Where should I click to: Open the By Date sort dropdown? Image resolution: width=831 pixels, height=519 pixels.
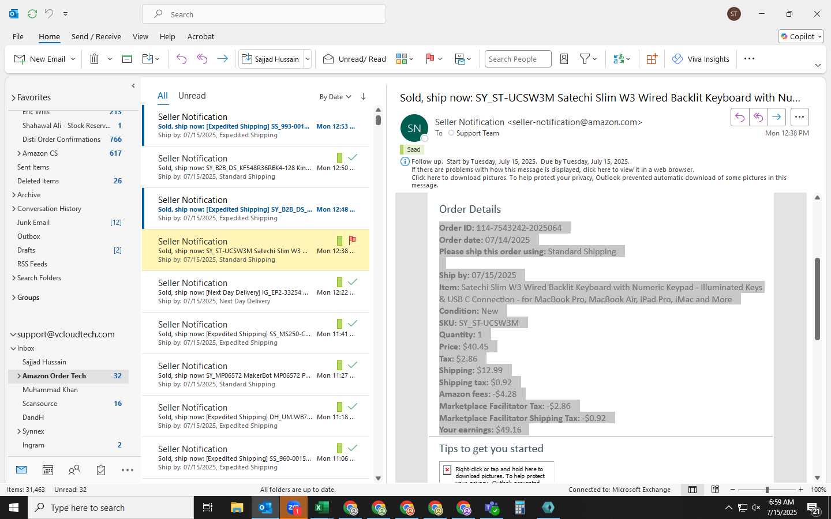coord(335,97)
